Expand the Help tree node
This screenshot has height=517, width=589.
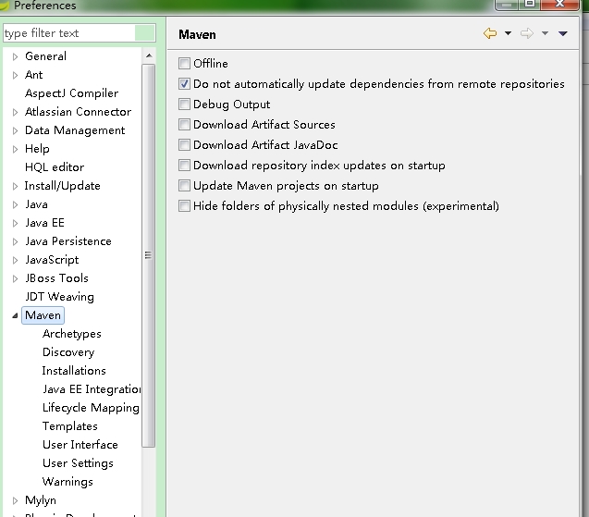point(15,149)
